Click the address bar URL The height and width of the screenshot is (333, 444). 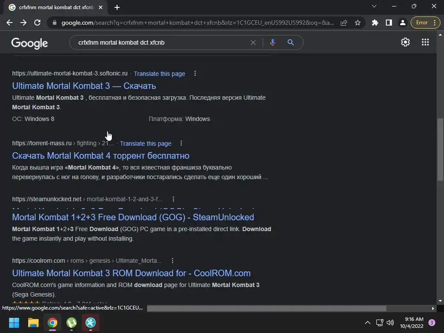[197, 23]
